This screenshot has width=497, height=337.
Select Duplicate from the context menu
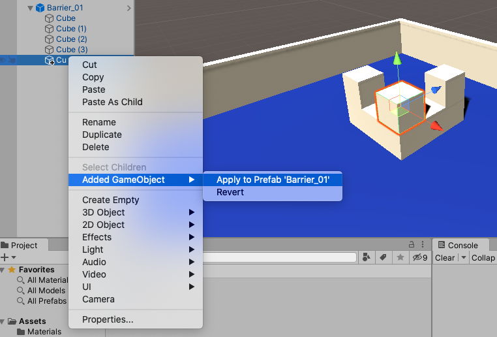click(136, 135)
